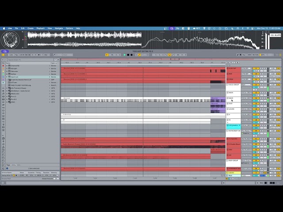Expand the EQ Eight device row
Image resolution: width=283 pixels, height=212 pixels.
tap(7, 68)
